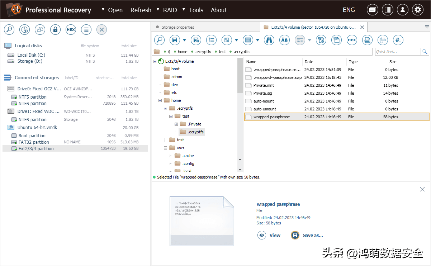The height and width of the screenshot is (266, 431).
Task: Collapse the Ext2/3/4 volume tree root
Action: [x=155, y=61]
